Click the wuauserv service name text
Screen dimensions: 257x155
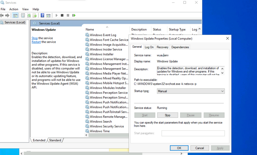(x=163, y=55)
